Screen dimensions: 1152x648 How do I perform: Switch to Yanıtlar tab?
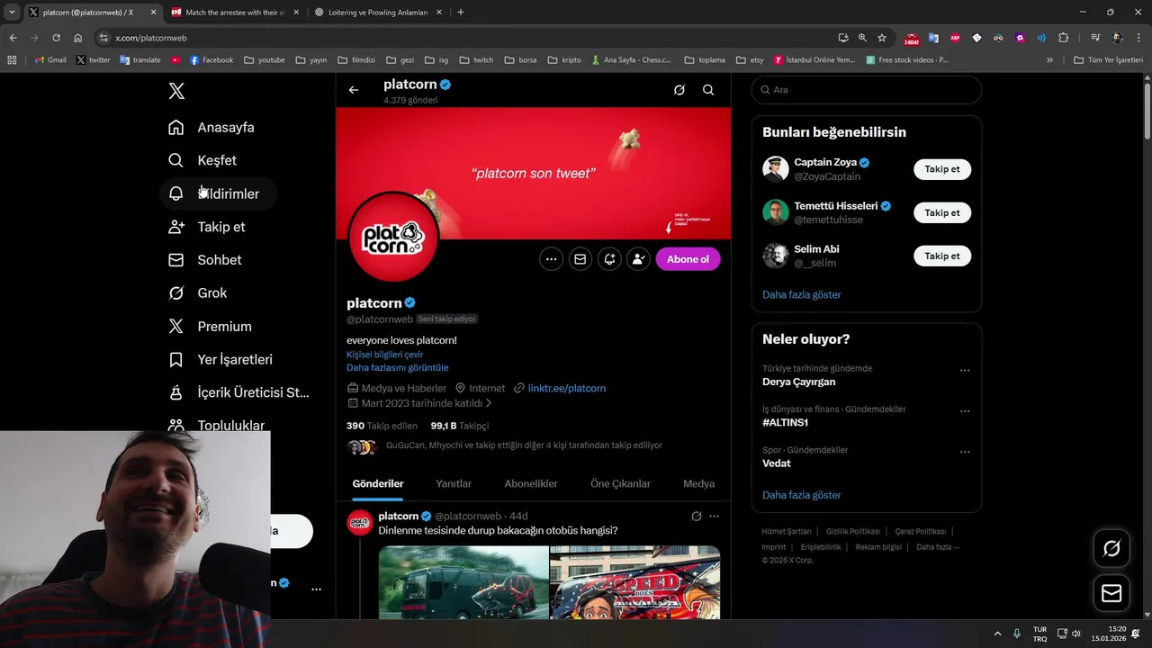[x=454, y=483]
